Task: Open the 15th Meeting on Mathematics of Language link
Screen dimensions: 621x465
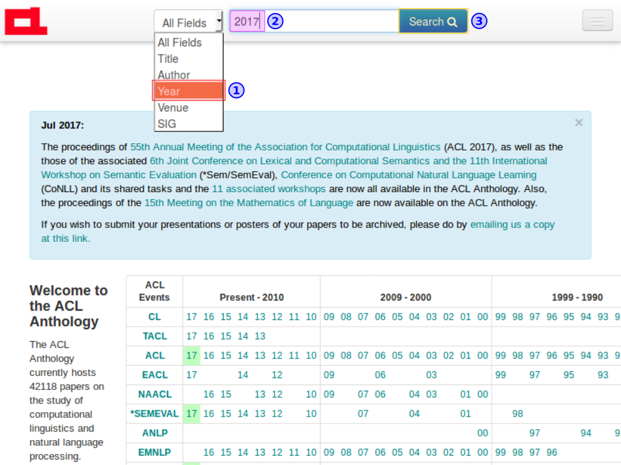Action: click(249, 203)
